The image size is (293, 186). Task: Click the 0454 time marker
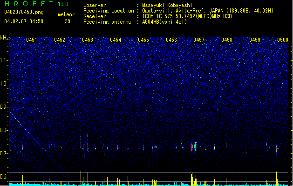click(116, 40)
